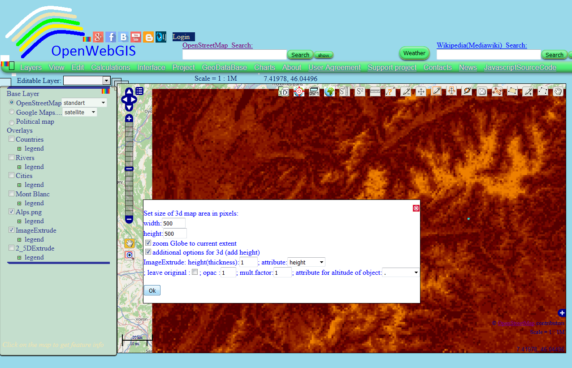
Task: Open the LiveJournal social icon
Action: point(161,37)
